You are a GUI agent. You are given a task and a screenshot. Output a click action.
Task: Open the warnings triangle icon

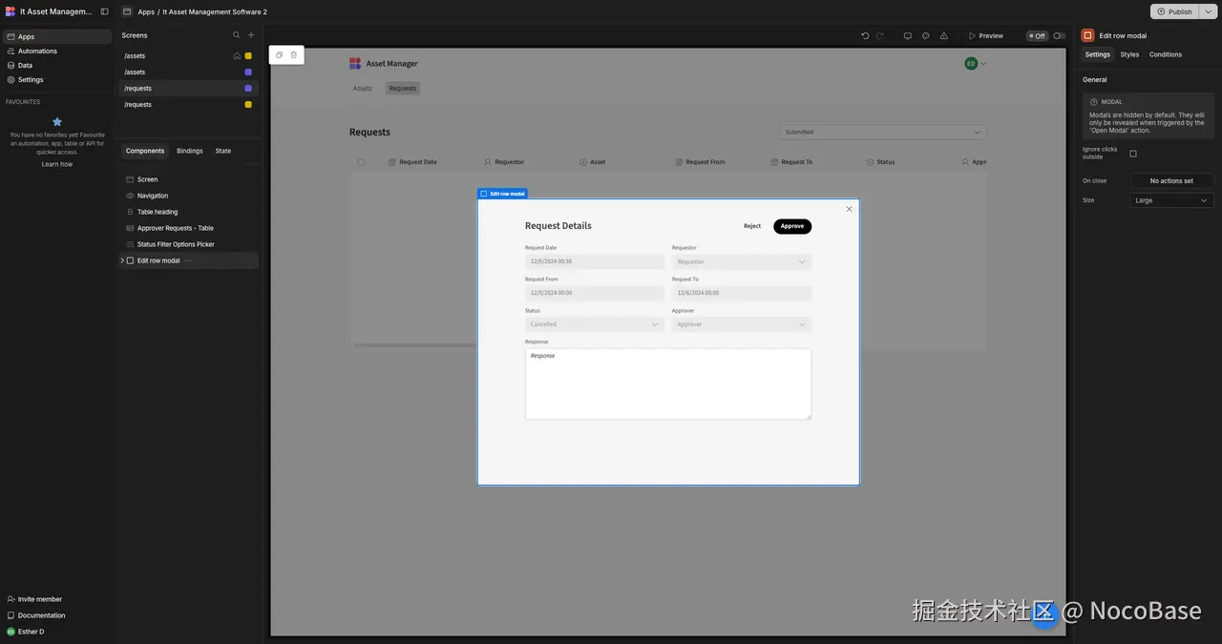coord(944,36)
